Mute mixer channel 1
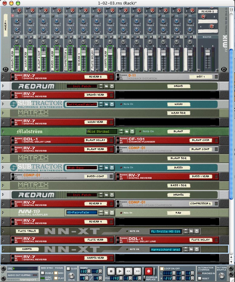 click(x=13, y=37)
